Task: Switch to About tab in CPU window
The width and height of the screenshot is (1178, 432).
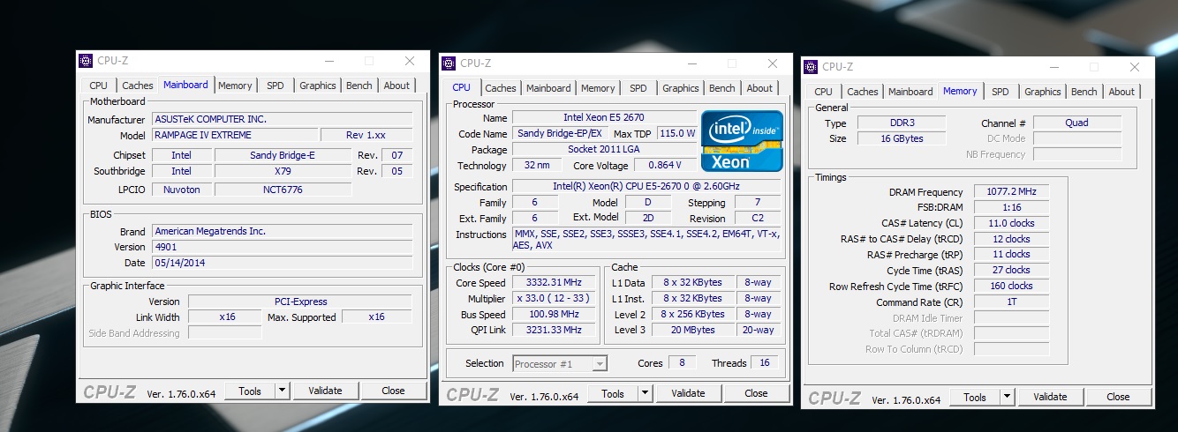Action: (759, 88)
